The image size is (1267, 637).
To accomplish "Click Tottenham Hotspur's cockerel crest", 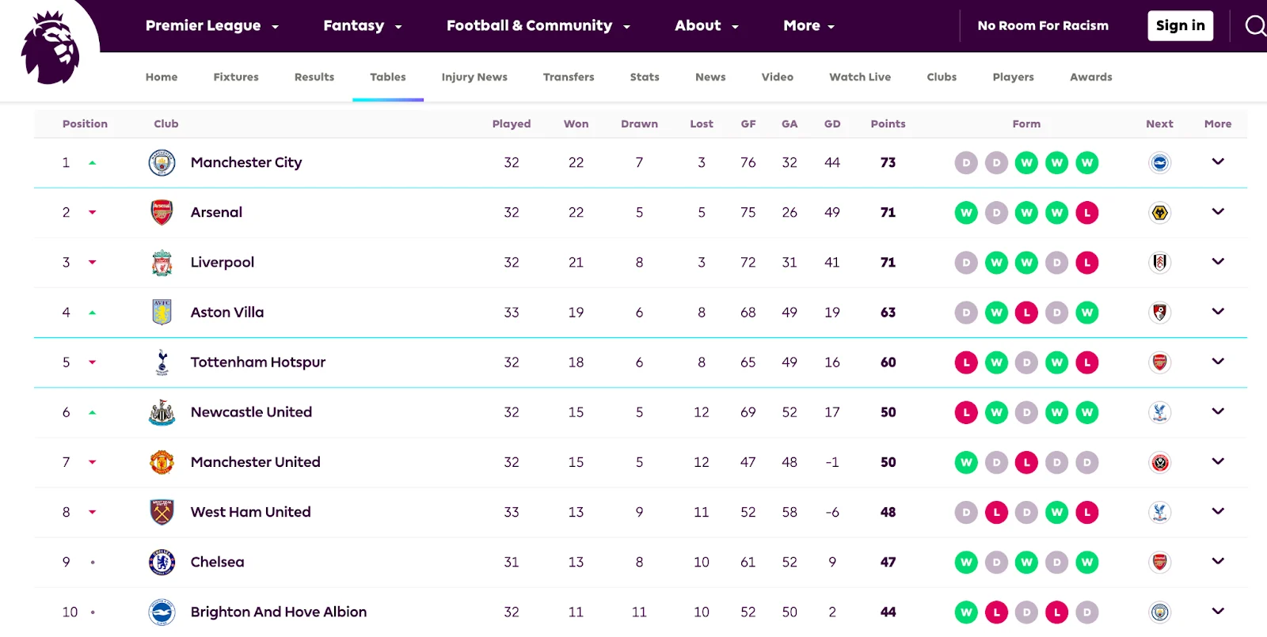I will [162, 362].
